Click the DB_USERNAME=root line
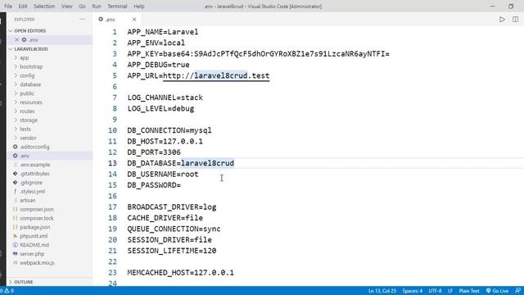Image resolution: width=524 pixels, height=295 pixels. [163, 175]
